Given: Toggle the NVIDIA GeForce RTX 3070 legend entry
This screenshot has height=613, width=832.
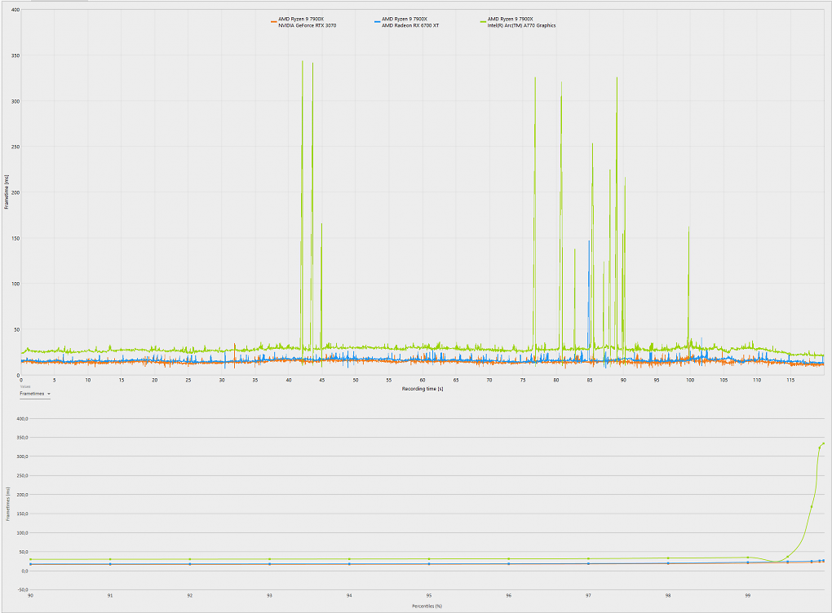Looking at the screenshot, I should point(303,22).
